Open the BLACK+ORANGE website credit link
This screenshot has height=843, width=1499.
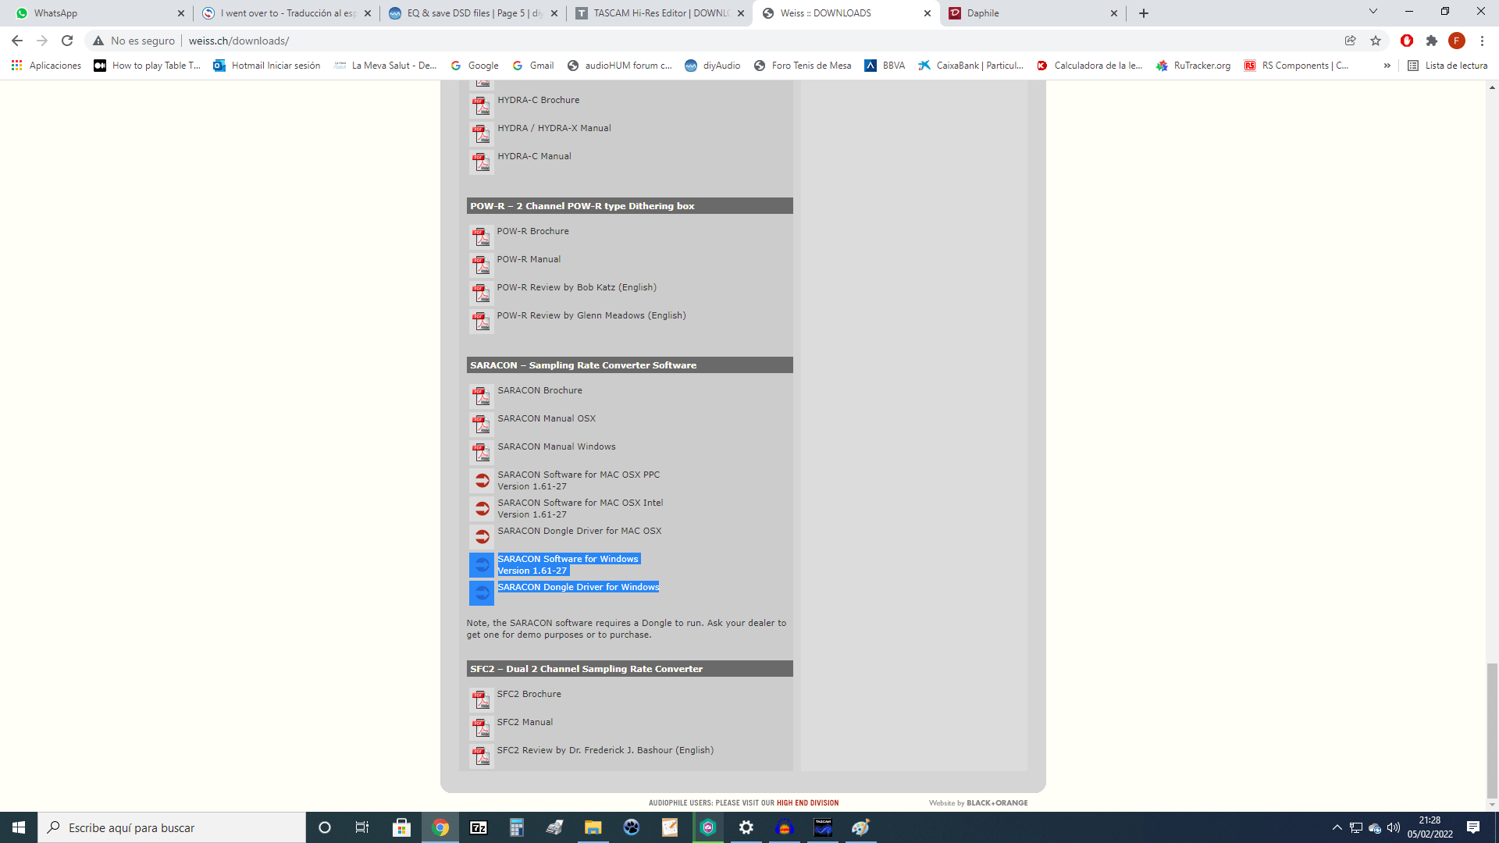pyautogui.click(x=997, y=802)
